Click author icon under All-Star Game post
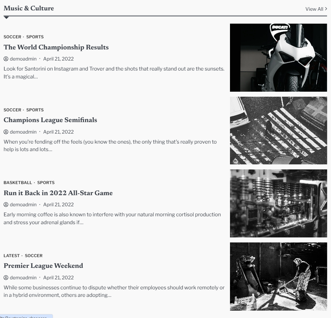The height and width of the screenshot is (318, 331). coord(6,205)
